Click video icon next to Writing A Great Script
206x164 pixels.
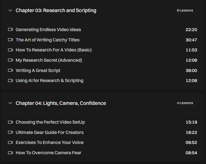10,70
